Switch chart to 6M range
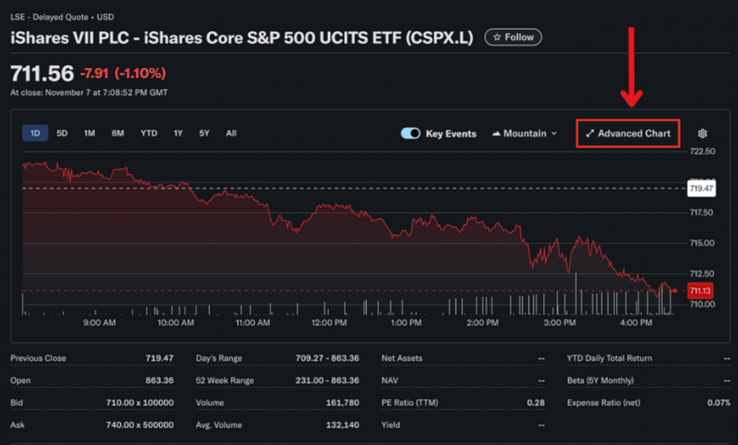 click(x=117, y=133)
